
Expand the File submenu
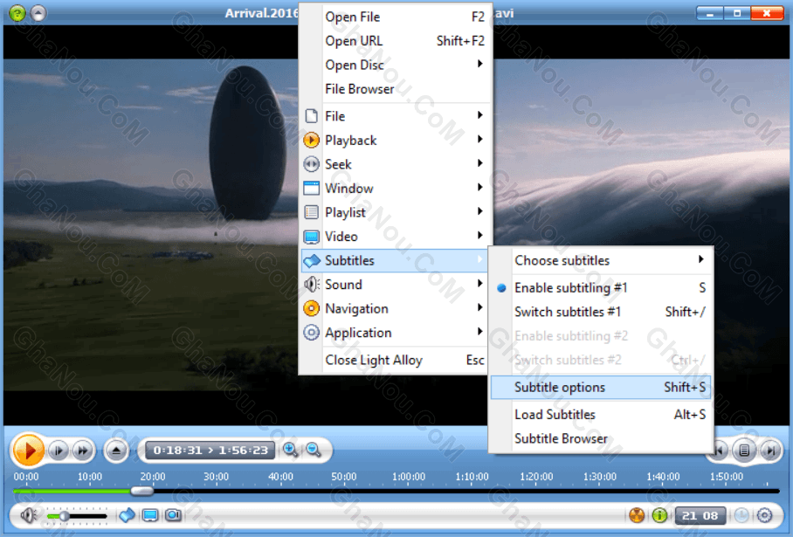(395, 116)
